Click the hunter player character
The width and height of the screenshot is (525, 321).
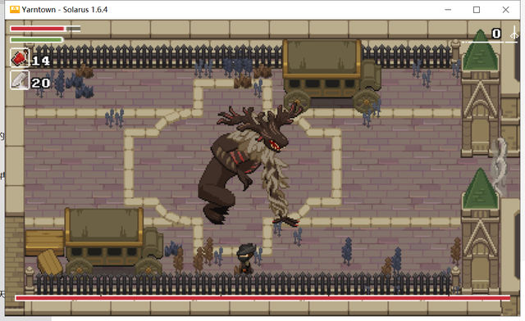tap(246, 259)
